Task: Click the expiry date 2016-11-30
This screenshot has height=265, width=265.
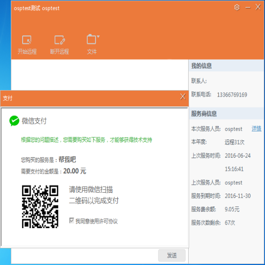Action: click(x=237, y=196)
